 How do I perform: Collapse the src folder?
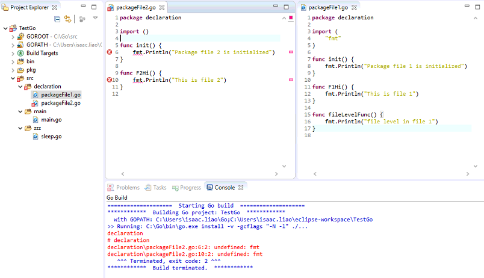click(13, 78)
